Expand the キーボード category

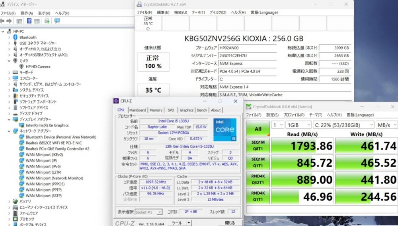coord(10,72)
